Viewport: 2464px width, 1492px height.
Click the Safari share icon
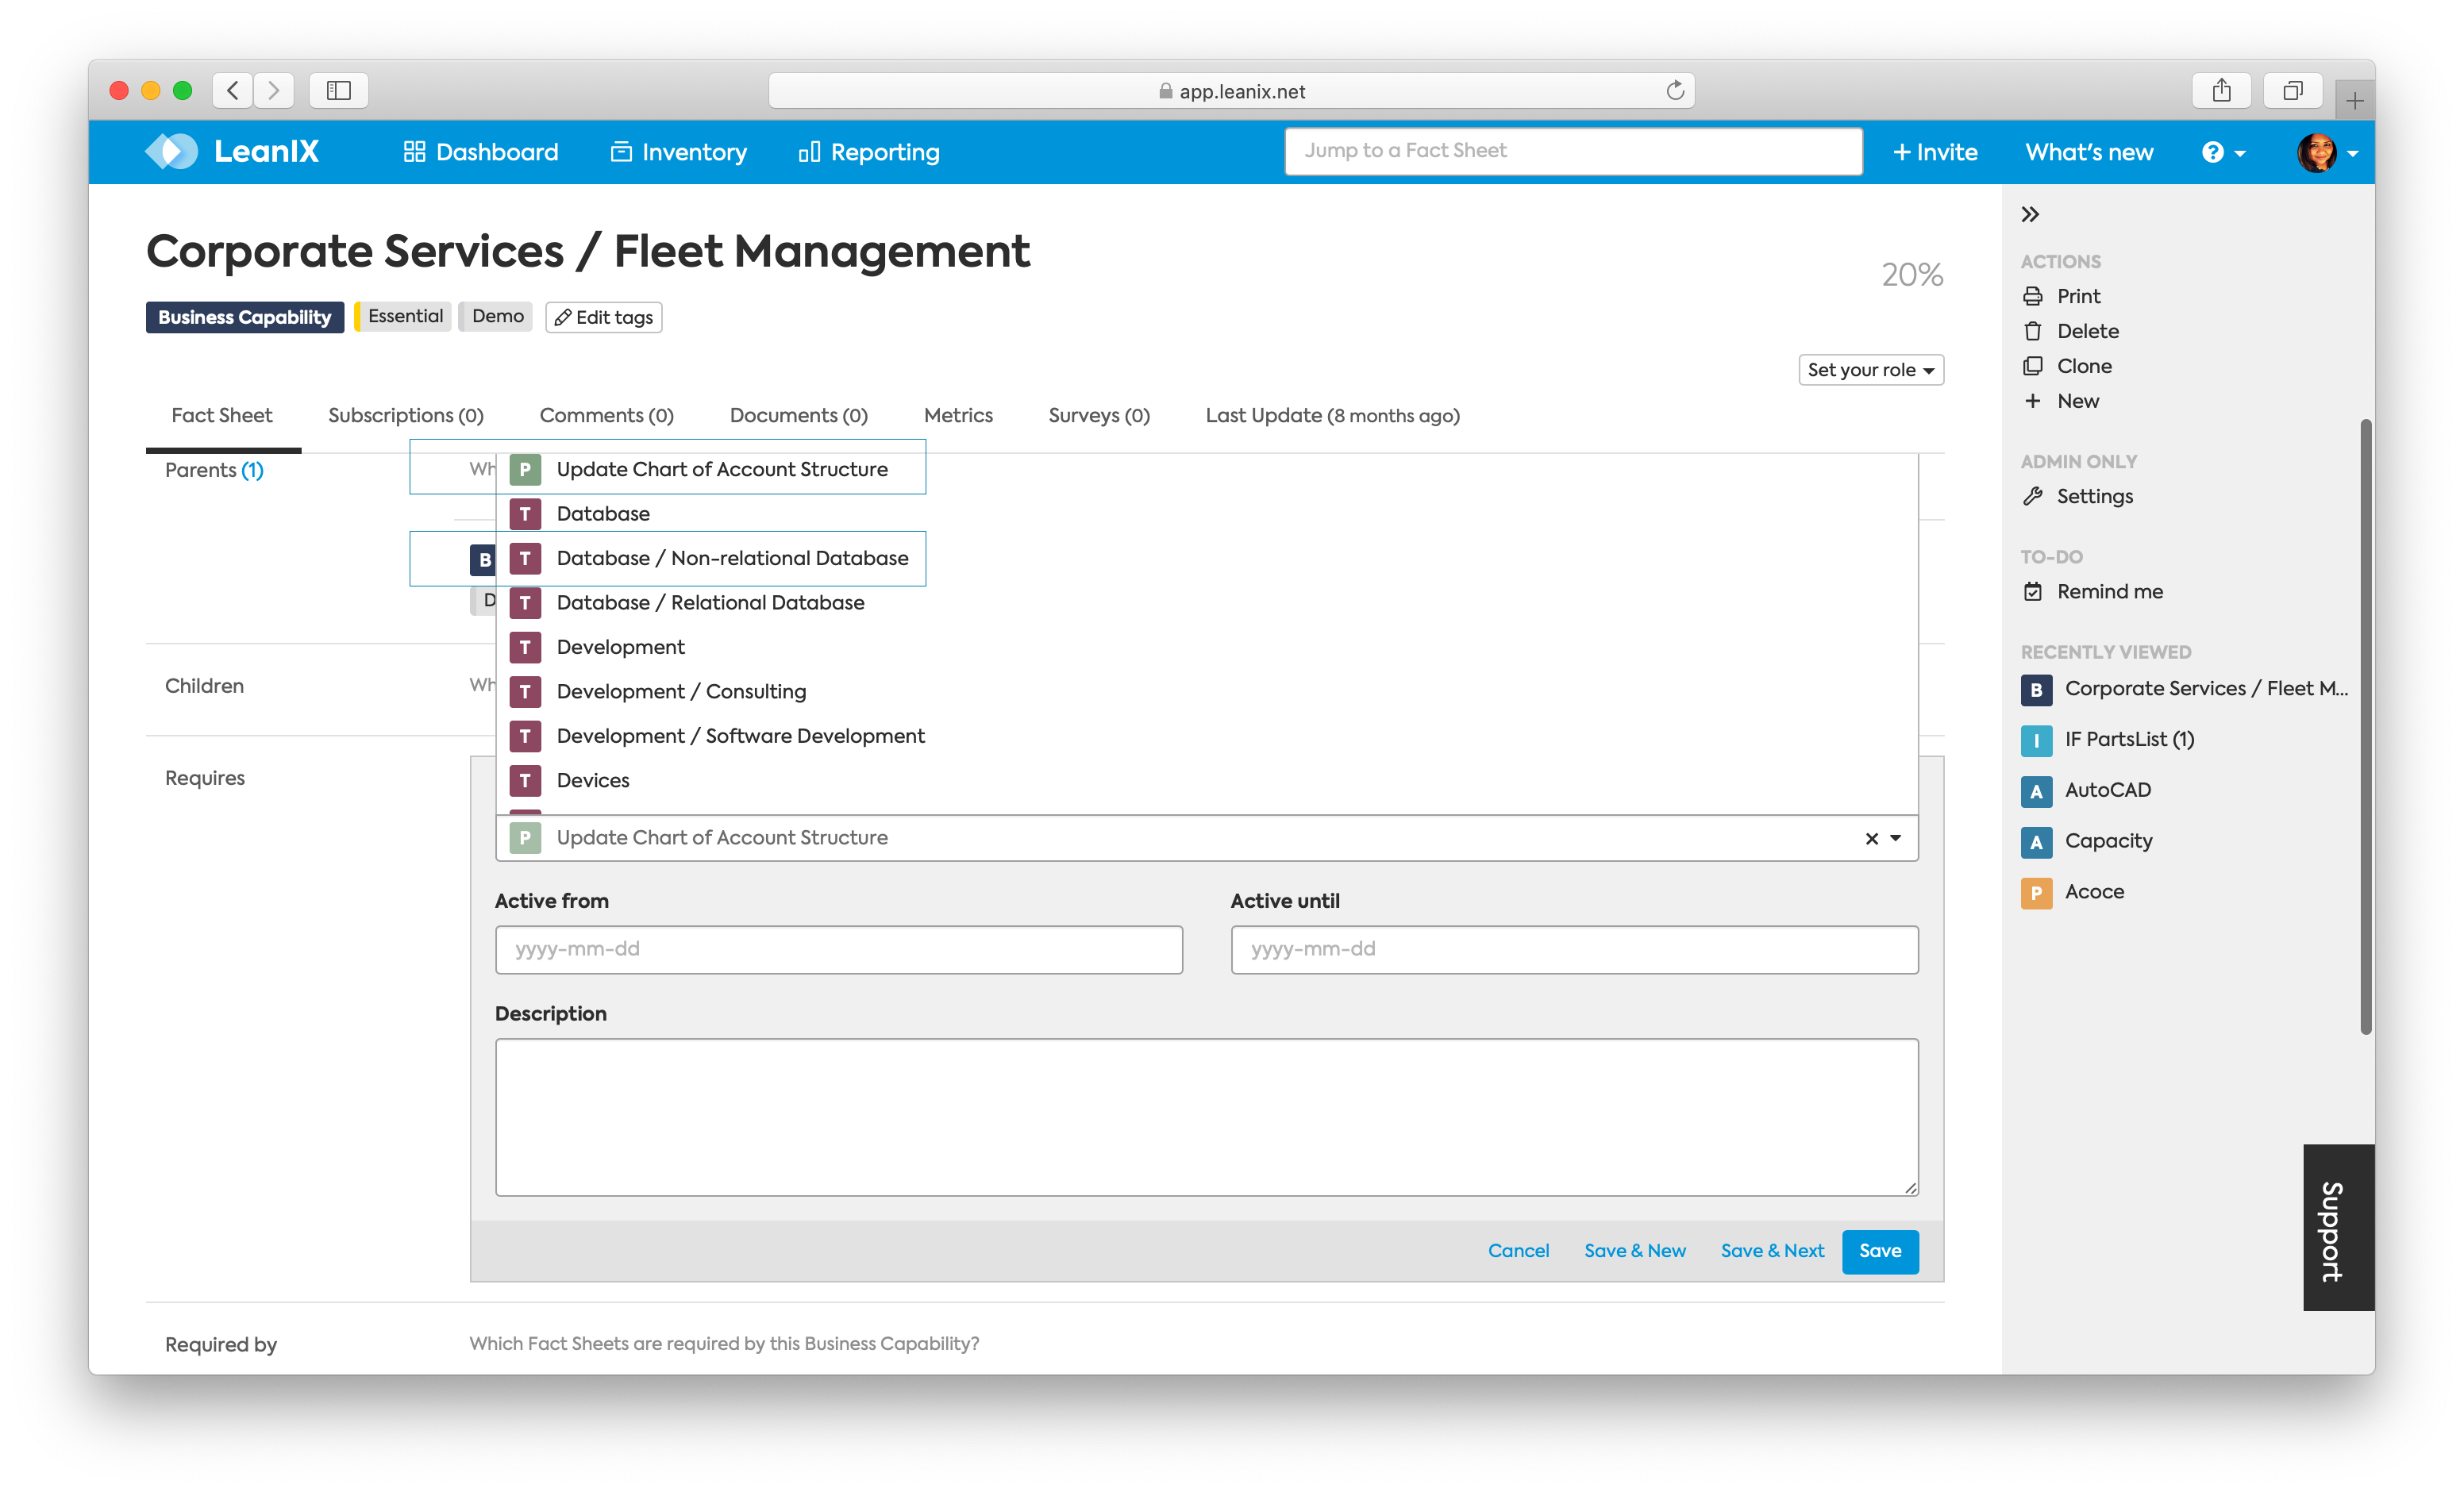(2221, 91)
